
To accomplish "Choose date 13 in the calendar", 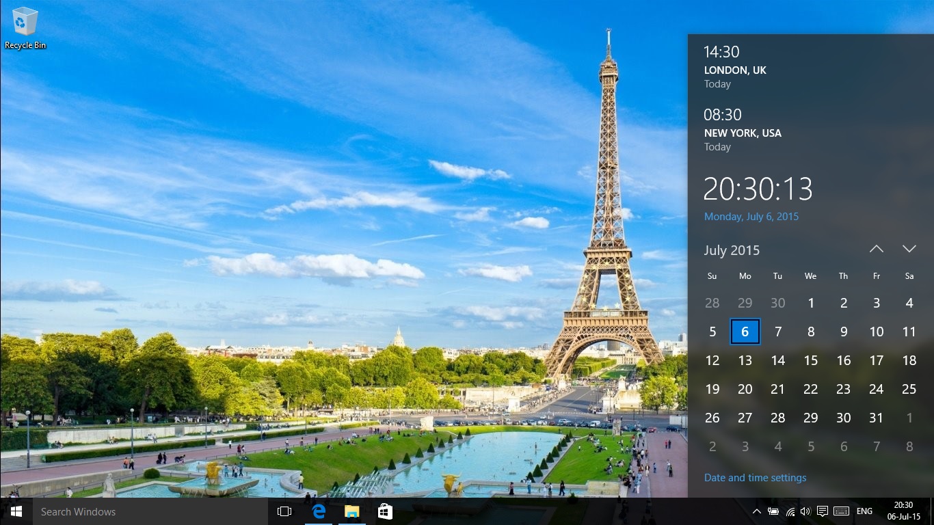I will click(745, 360).
